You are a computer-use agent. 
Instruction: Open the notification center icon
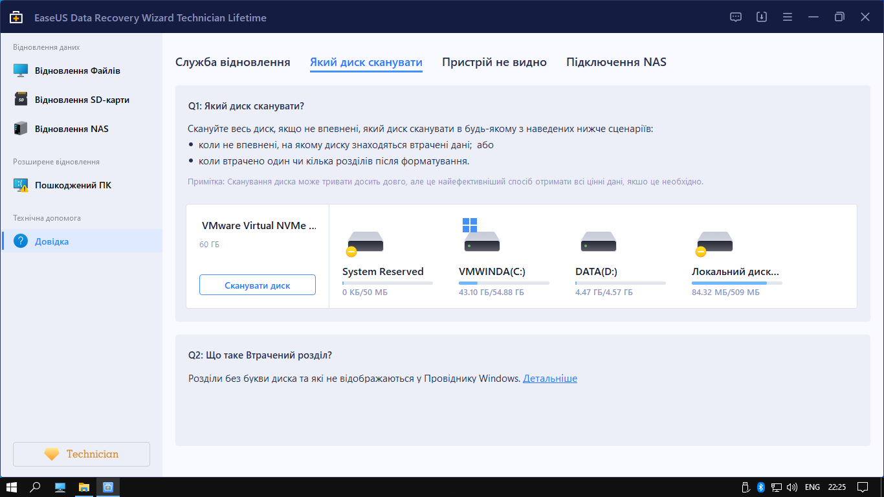click(863, 487)
